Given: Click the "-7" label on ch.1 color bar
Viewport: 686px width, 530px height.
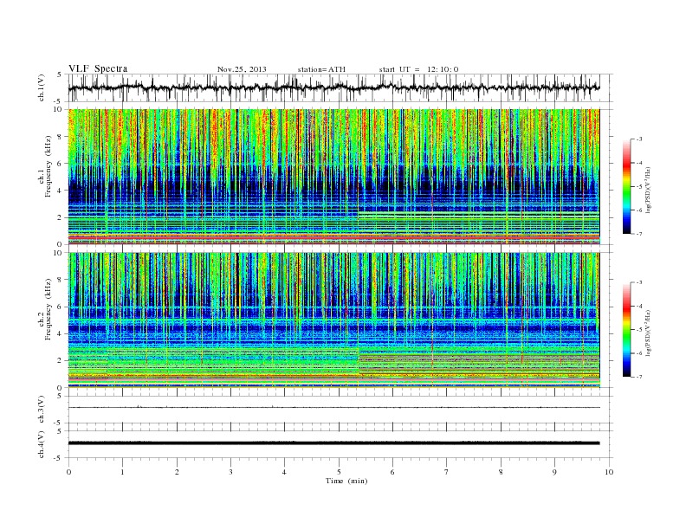Looking at the screenshot, I should click(x=639, y=234).
